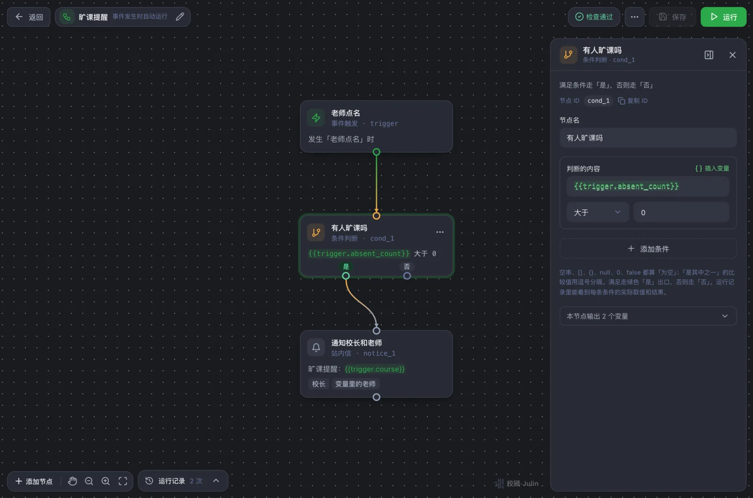Click the comparison value field showing 0

click(x=681, y=212)
